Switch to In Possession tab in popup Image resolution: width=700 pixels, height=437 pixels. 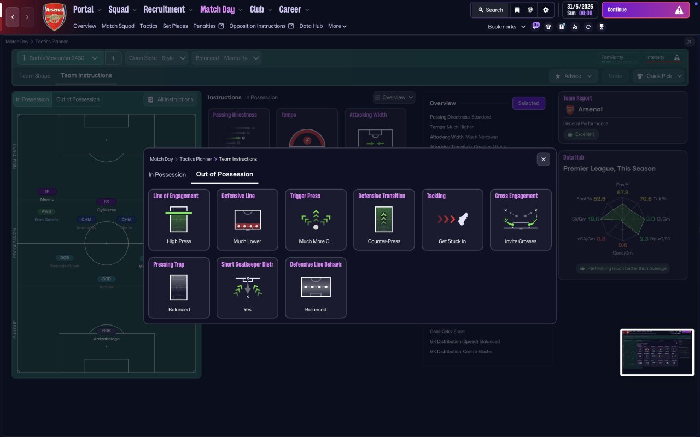pos(167,174)
